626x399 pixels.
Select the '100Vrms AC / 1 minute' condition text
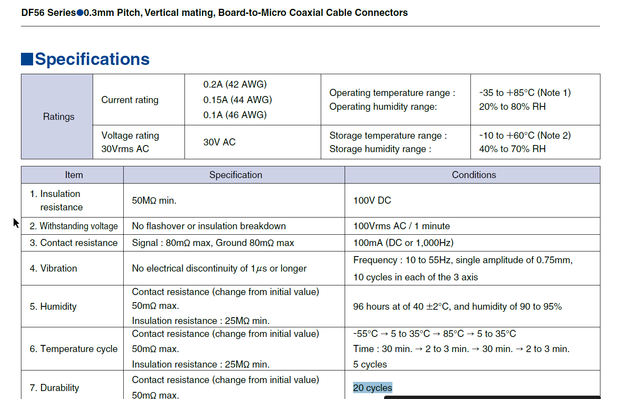pyautogui.click(x=401, y=226)
